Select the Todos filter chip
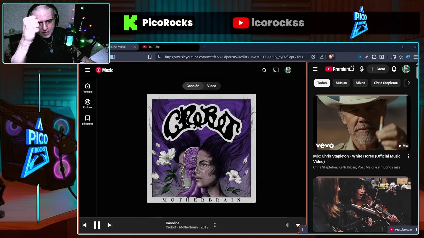Image resolution: width=424 pixels, height=238 pixels. [x=322, y=83]
